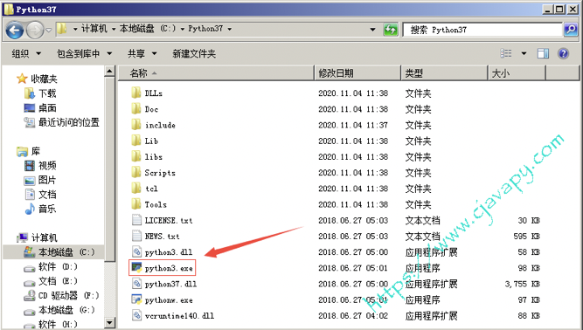The height and width of the screenshot is (330, 583).
Task: Click the 3,755 KB size value
Action: click(x=522, y=284)
